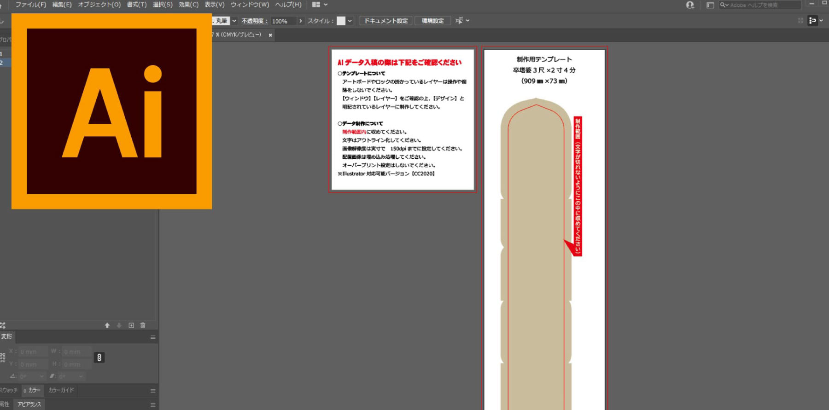The width and height of the screenshot is (829, 410).
Task: Toggle constrain width and height link
Action: [99, 358]
